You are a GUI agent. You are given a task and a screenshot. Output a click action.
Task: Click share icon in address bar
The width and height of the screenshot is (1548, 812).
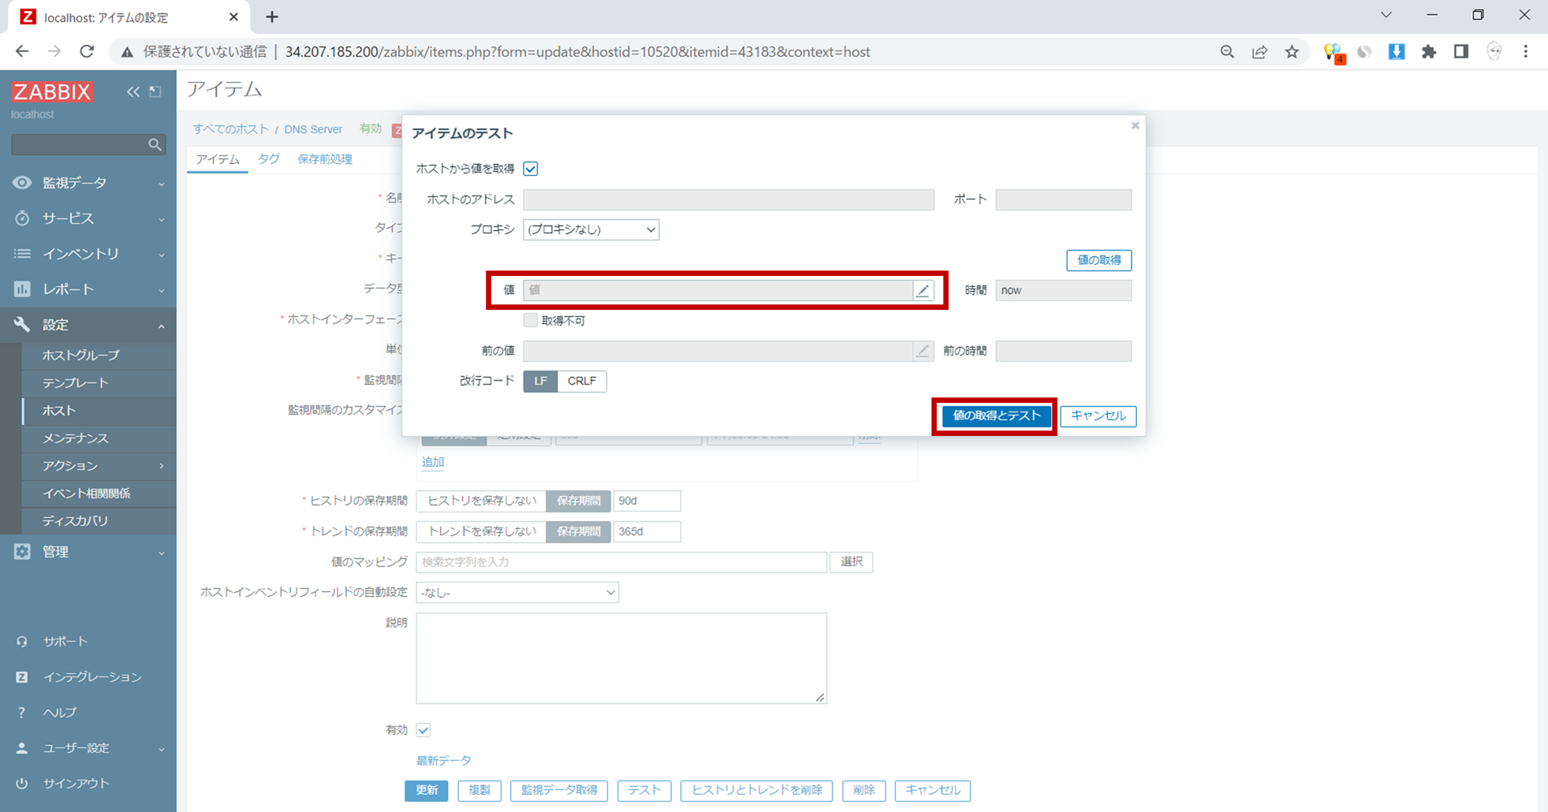[1259, 52]
